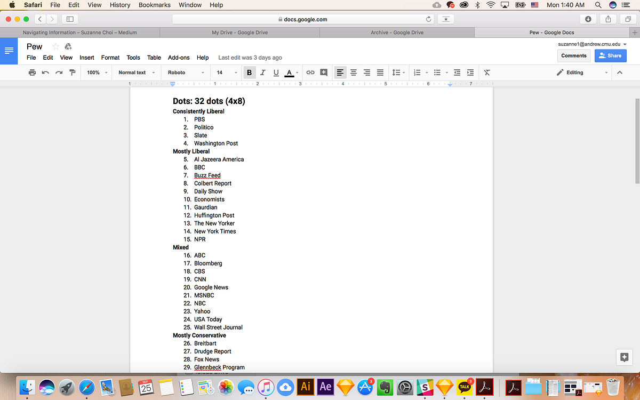This screenshot has width=640, height=400.
Task: Toggle Underline formatting
Action: pyautogui.click(x=276, y=73)
